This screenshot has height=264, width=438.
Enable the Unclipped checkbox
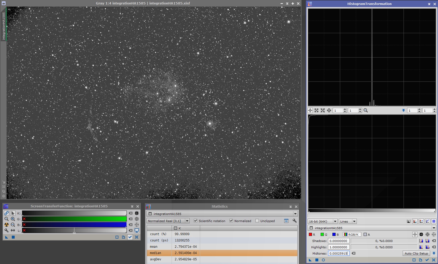pyautogui.click(x=257, y=221)
